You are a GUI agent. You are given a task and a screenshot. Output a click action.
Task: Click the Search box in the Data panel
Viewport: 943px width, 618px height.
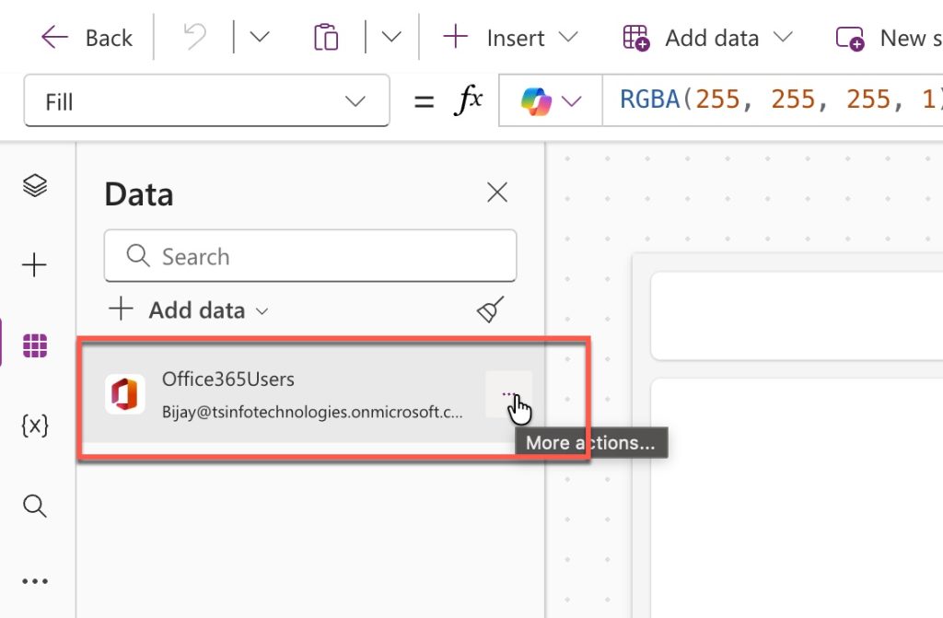310,256
